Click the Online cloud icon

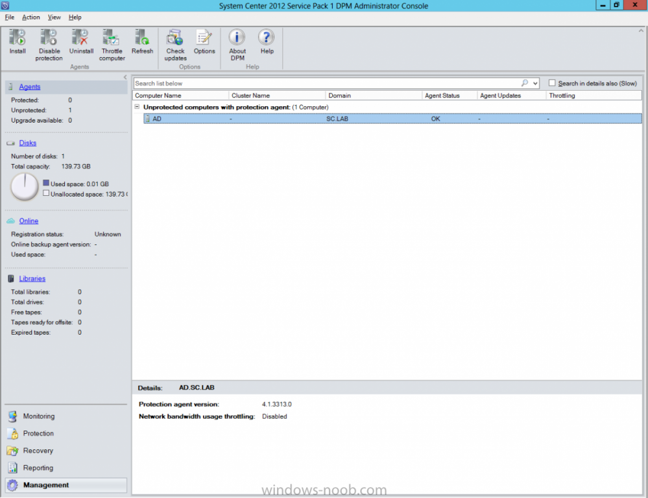pos(11,221)
